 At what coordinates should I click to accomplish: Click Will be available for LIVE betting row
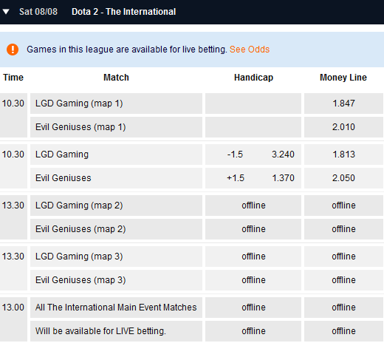click(x=116, y=331)
